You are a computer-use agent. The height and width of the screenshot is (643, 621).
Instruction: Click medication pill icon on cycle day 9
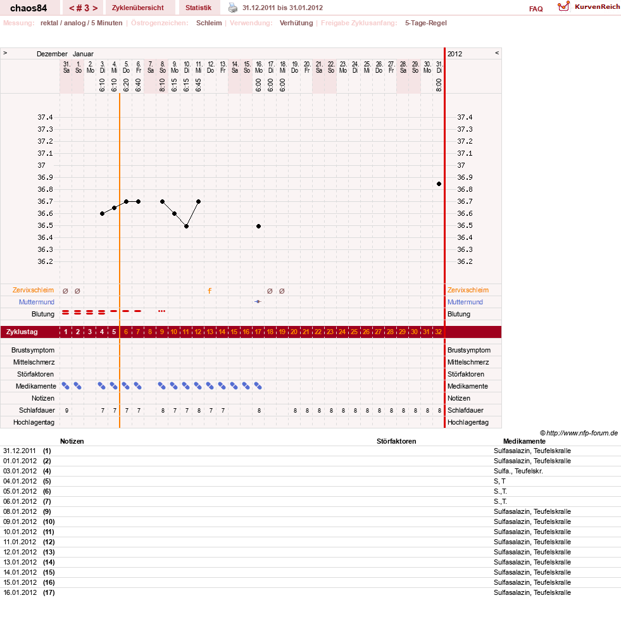coord(162,386)
